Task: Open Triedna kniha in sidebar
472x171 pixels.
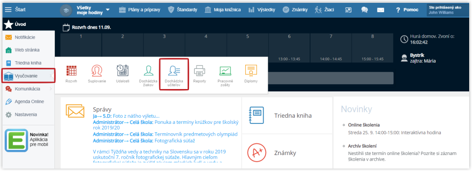Action: coord(29,63)
